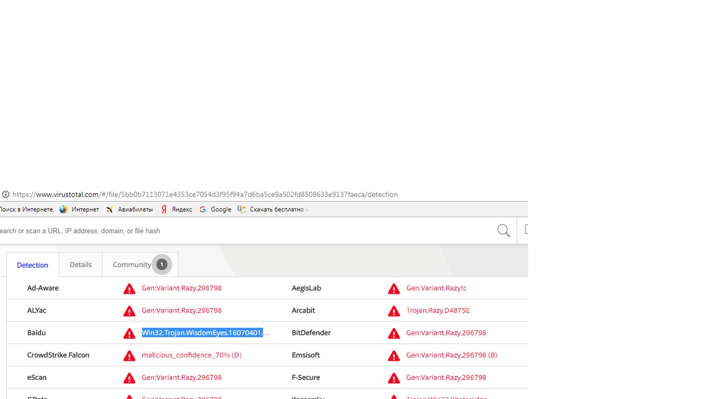The image size is (710, 399).
Task: Click the Ad-Aware red warning icon
Action: point(129,289)
